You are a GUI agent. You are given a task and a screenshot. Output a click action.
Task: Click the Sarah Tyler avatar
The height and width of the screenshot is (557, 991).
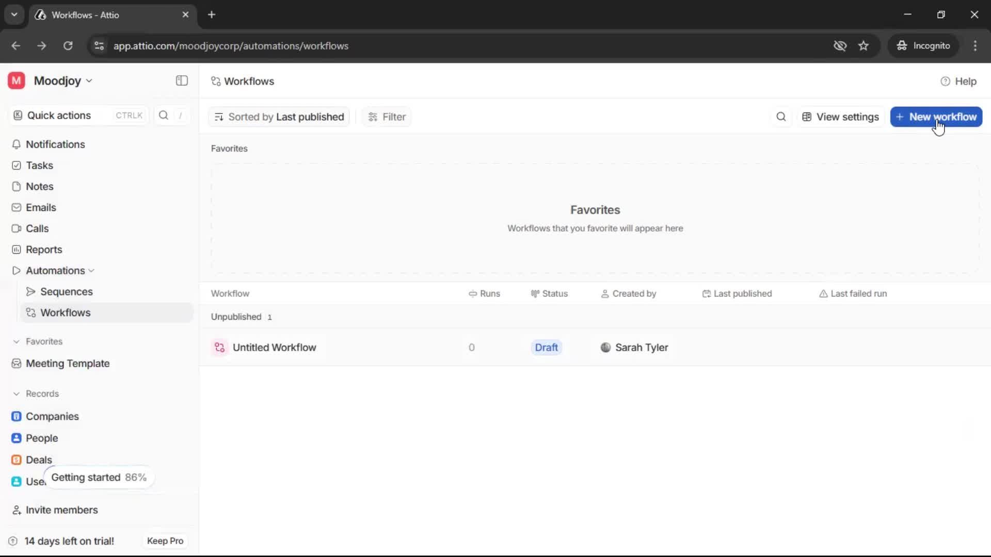605,348
